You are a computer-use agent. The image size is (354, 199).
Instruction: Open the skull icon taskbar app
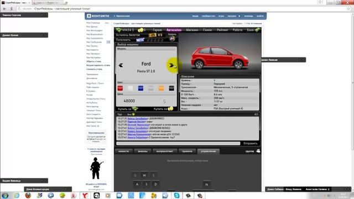[x=97, y=195]
